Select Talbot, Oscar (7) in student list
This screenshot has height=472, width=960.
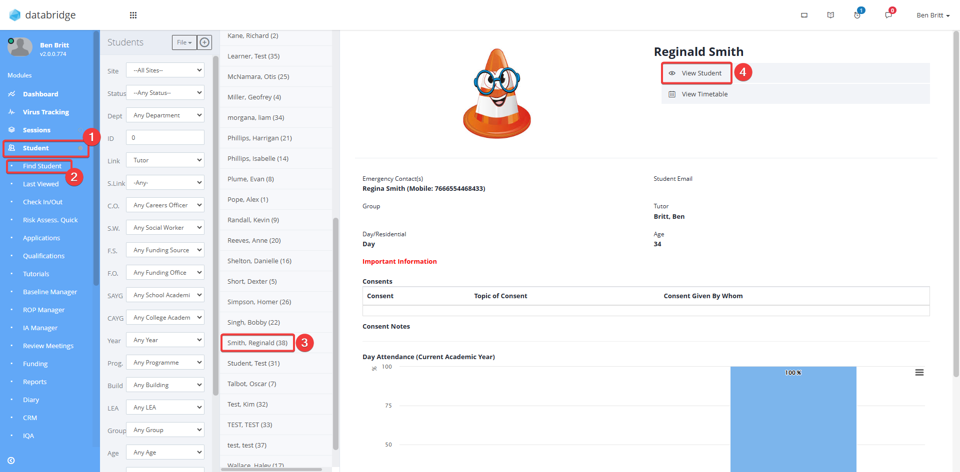point(276,384)
